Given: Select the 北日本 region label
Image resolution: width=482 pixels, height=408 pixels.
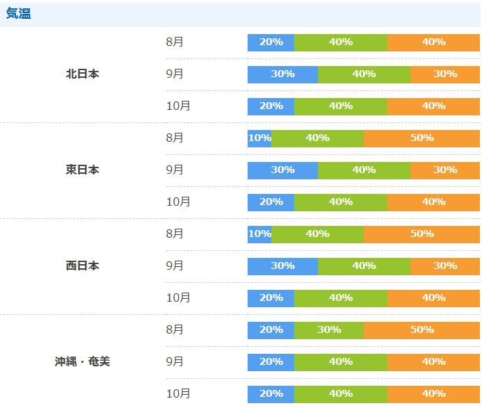Looking at the screenshot, I should [82, 74].
